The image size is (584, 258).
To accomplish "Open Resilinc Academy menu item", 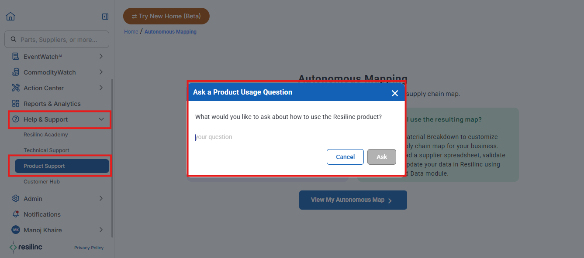I will click(x=46, y=135).
